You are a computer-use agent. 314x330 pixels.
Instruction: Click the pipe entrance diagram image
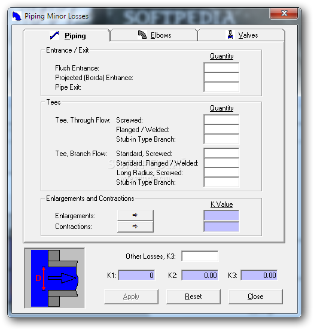tap(54, 278)
